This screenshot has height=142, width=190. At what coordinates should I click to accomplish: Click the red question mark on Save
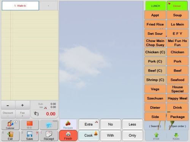37,133
